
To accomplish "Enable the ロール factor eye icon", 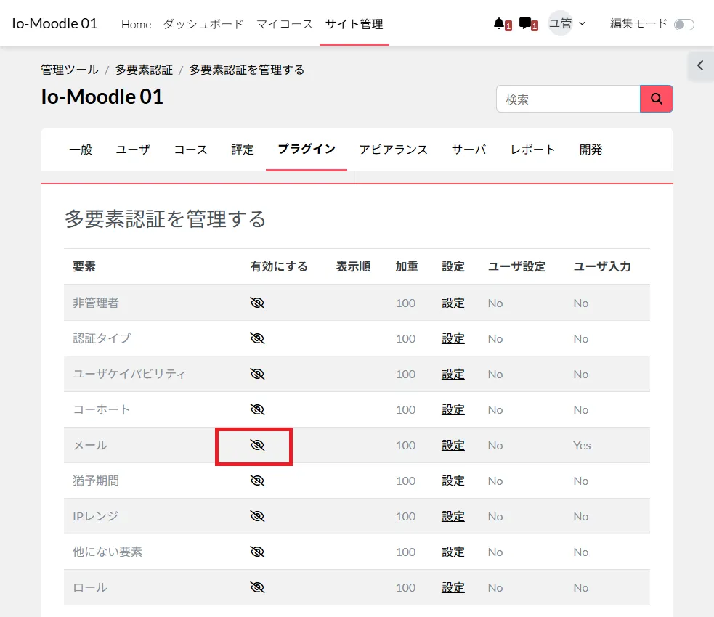I will (257, 587).
